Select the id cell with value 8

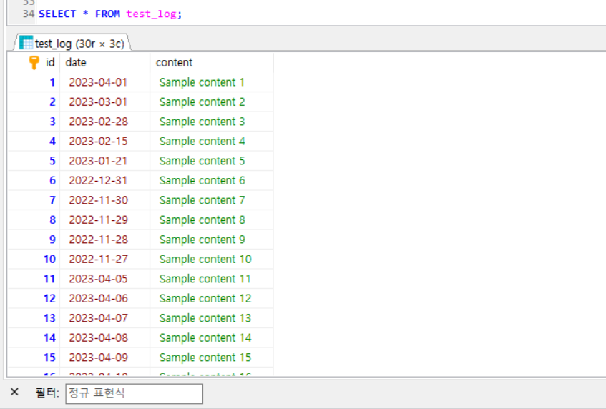pyautogui.click(x=34, y=220)
